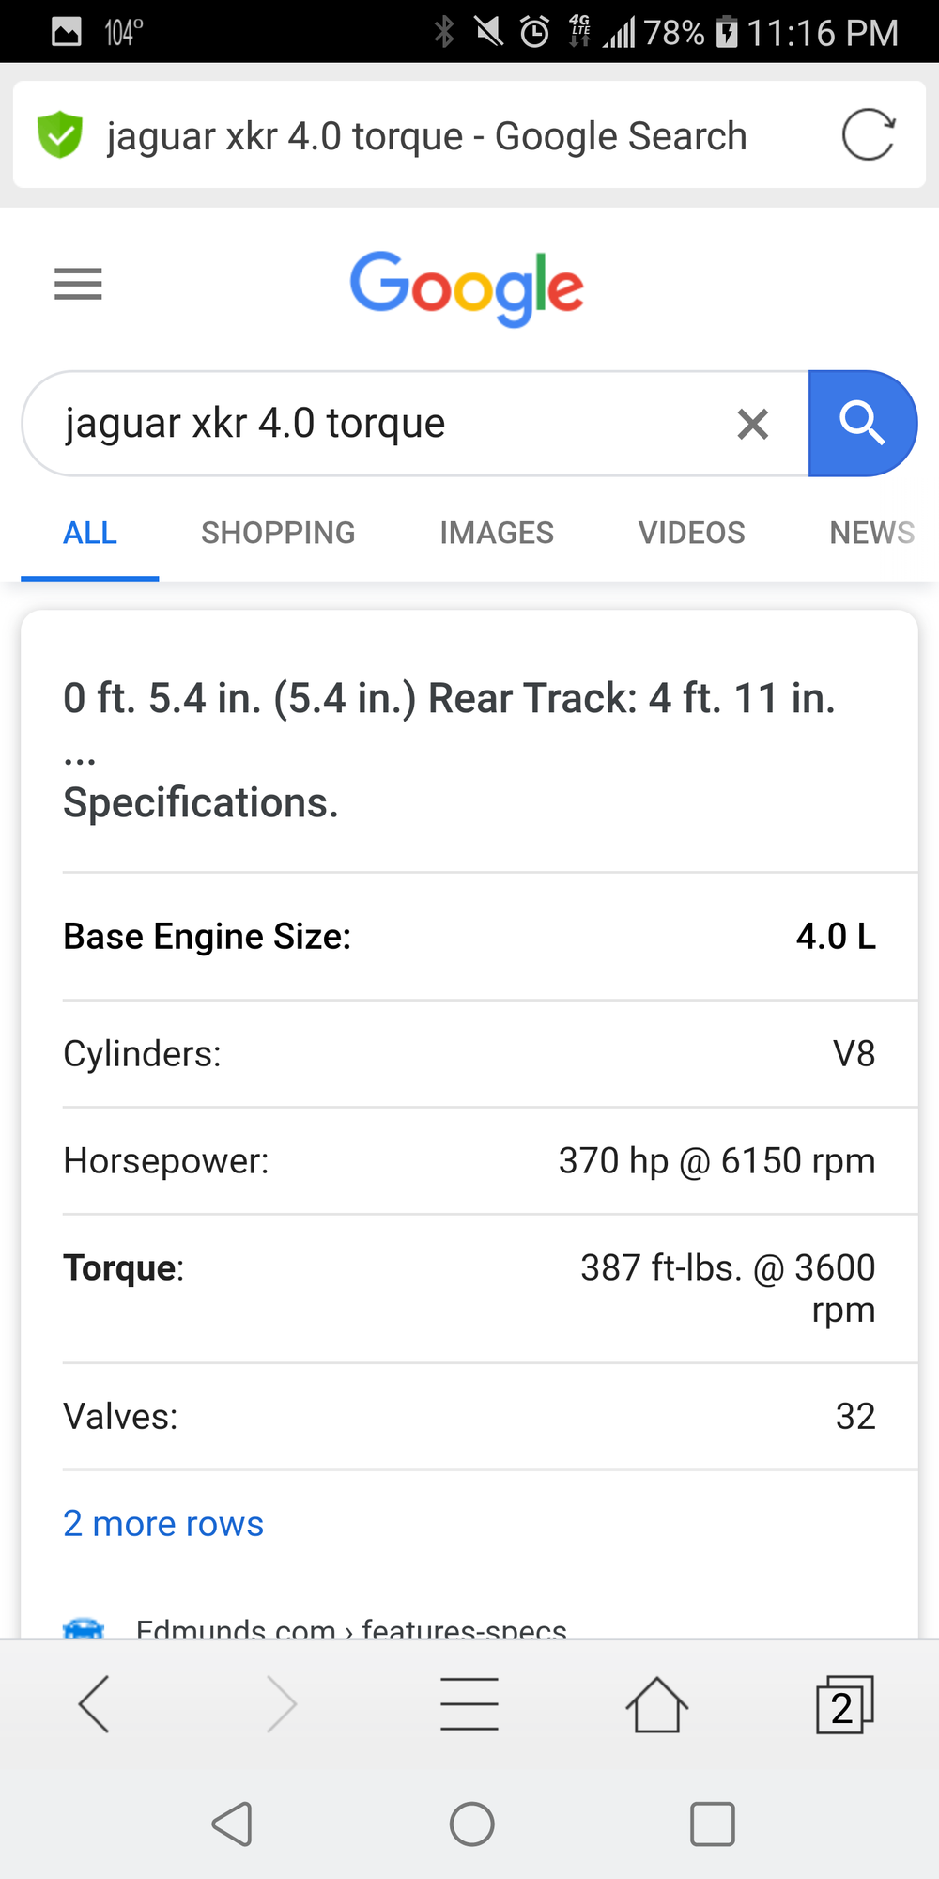Tap the green security shield icon

[60, 135]
